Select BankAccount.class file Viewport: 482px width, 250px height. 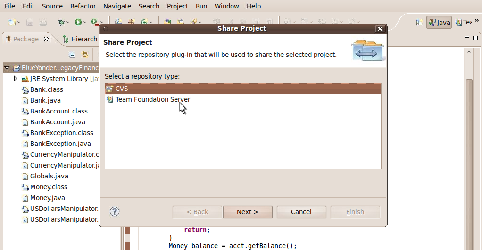pyautogui.click(x=55, y=111)
